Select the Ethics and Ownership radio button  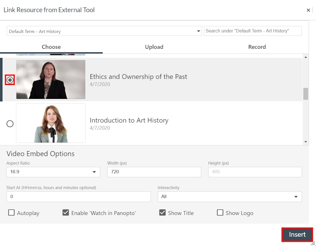10,79
